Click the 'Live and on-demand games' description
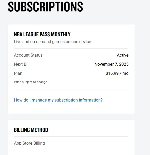150x155 pixels. (52, 42)
